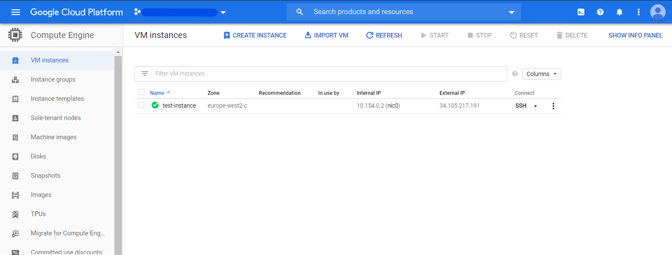This screenshot has height=255, width=672.
Task: Click the Images sidebar icon
Action: (15, 195)
